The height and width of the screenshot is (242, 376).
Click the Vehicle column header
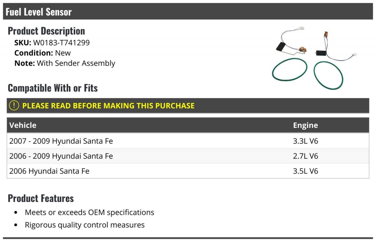point(23,125)
